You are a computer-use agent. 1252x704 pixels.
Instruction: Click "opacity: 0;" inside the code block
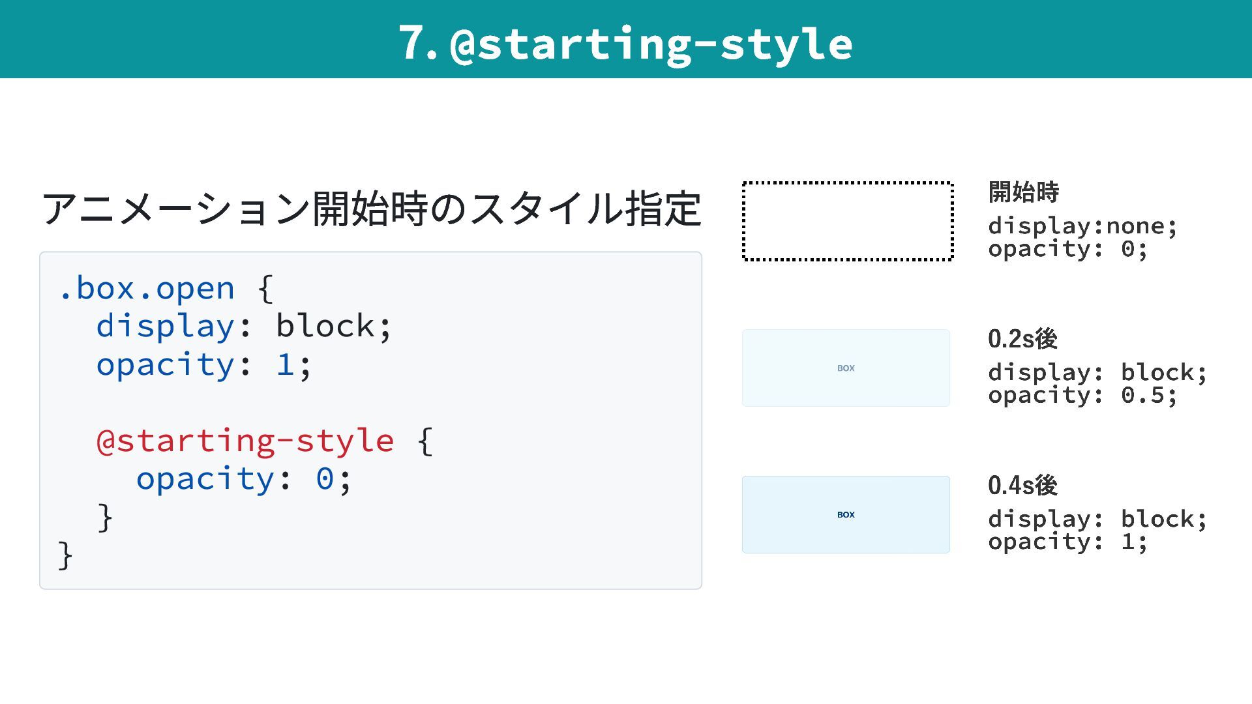pyautogui.click(x=243, y=479)
